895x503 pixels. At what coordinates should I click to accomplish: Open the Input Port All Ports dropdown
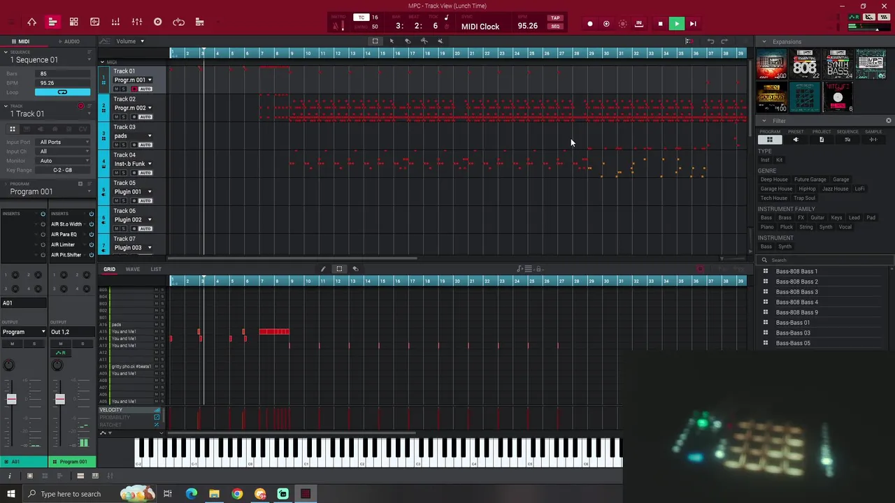(63, 143)
